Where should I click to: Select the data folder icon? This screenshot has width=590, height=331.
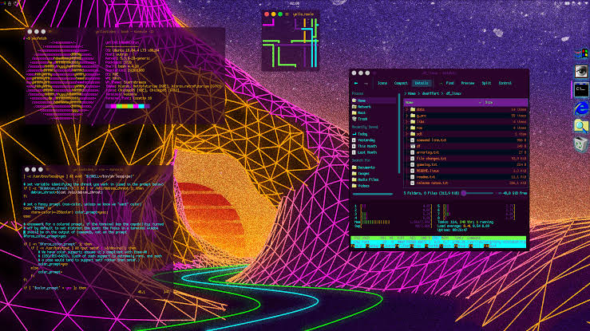pos(413,110)
